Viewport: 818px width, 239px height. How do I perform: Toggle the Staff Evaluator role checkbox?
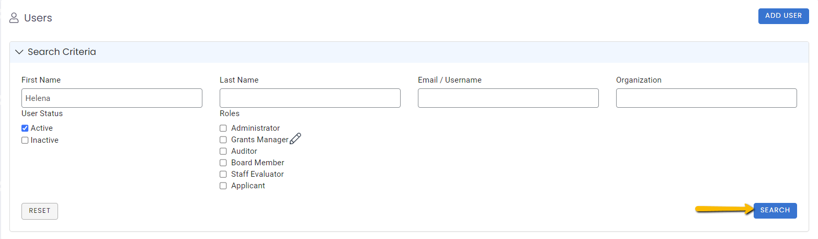pyautogui.click(x=223, y=174)
